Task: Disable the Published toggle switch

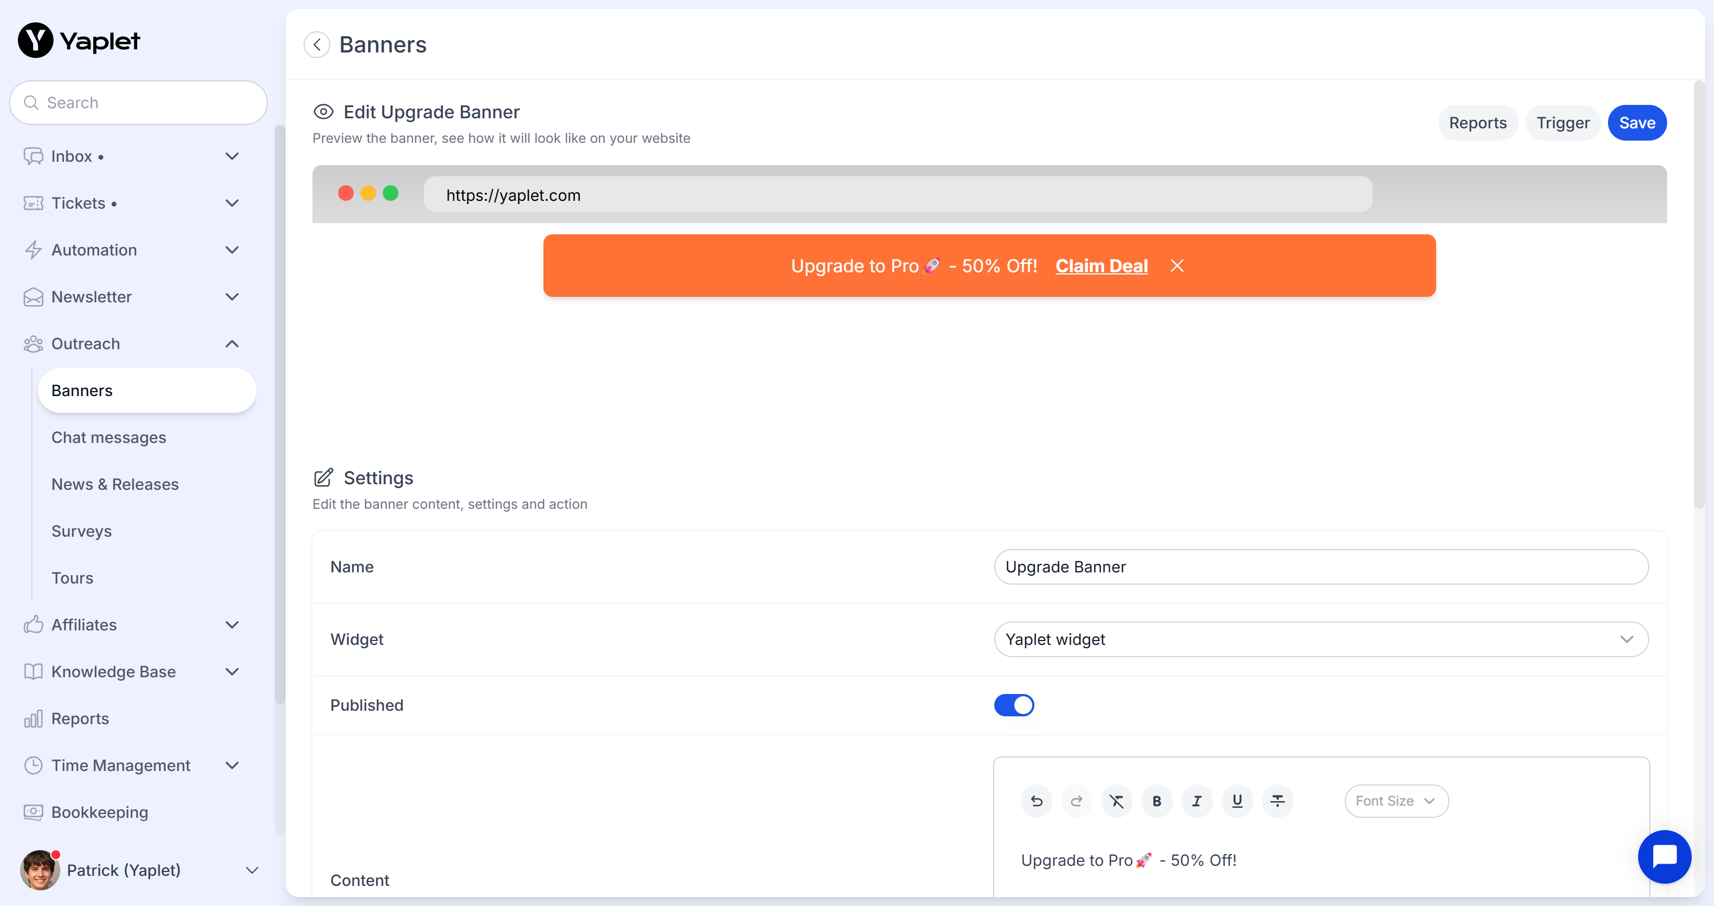Action: [x=1013, y=705]
